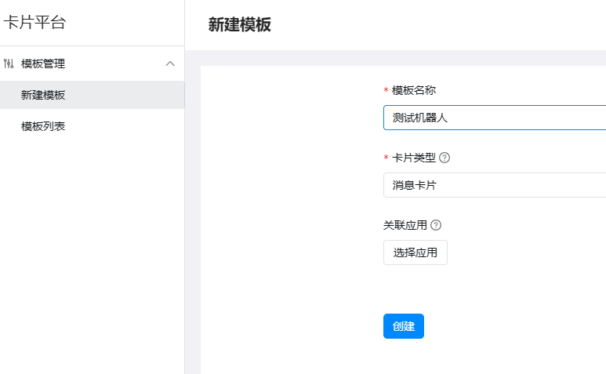Click the sliders icon beside 模板管理
The image size is (606, 374).
(x=9, y=64)
